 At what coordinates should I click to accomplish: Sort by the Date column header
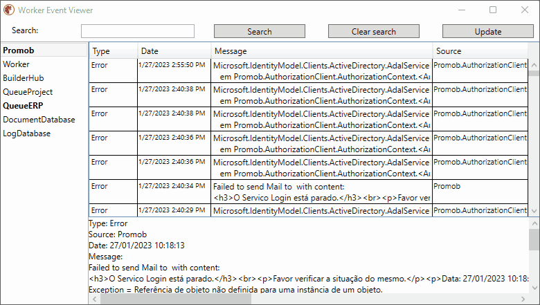[x=174, y=51]
